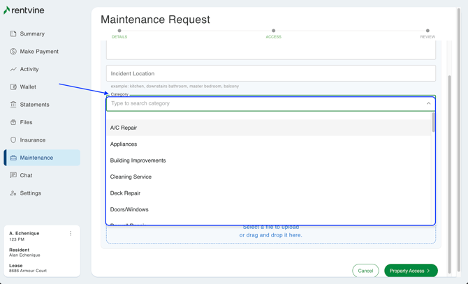Open the three-dot menu beside A. Echenique
This screenshot has height=284, width=468.
(71, 234)
